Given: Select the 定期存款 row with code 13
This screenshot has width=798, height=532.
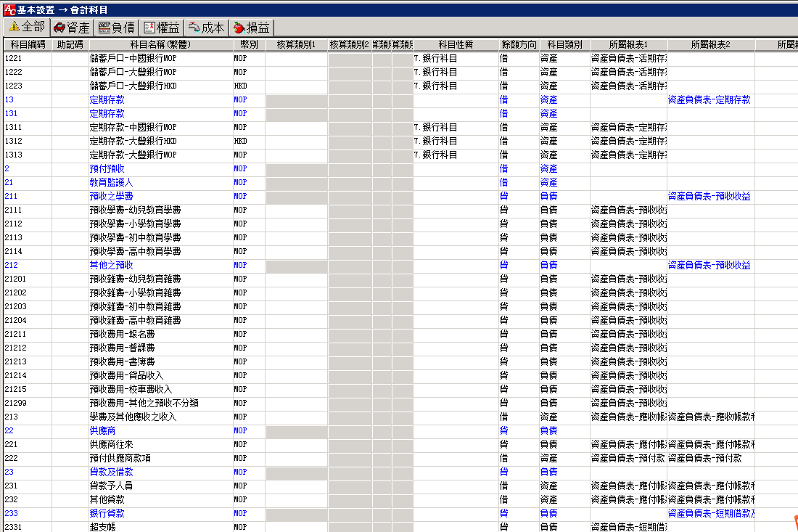Looking at the screenshot, I should click(x=107, y=100).
